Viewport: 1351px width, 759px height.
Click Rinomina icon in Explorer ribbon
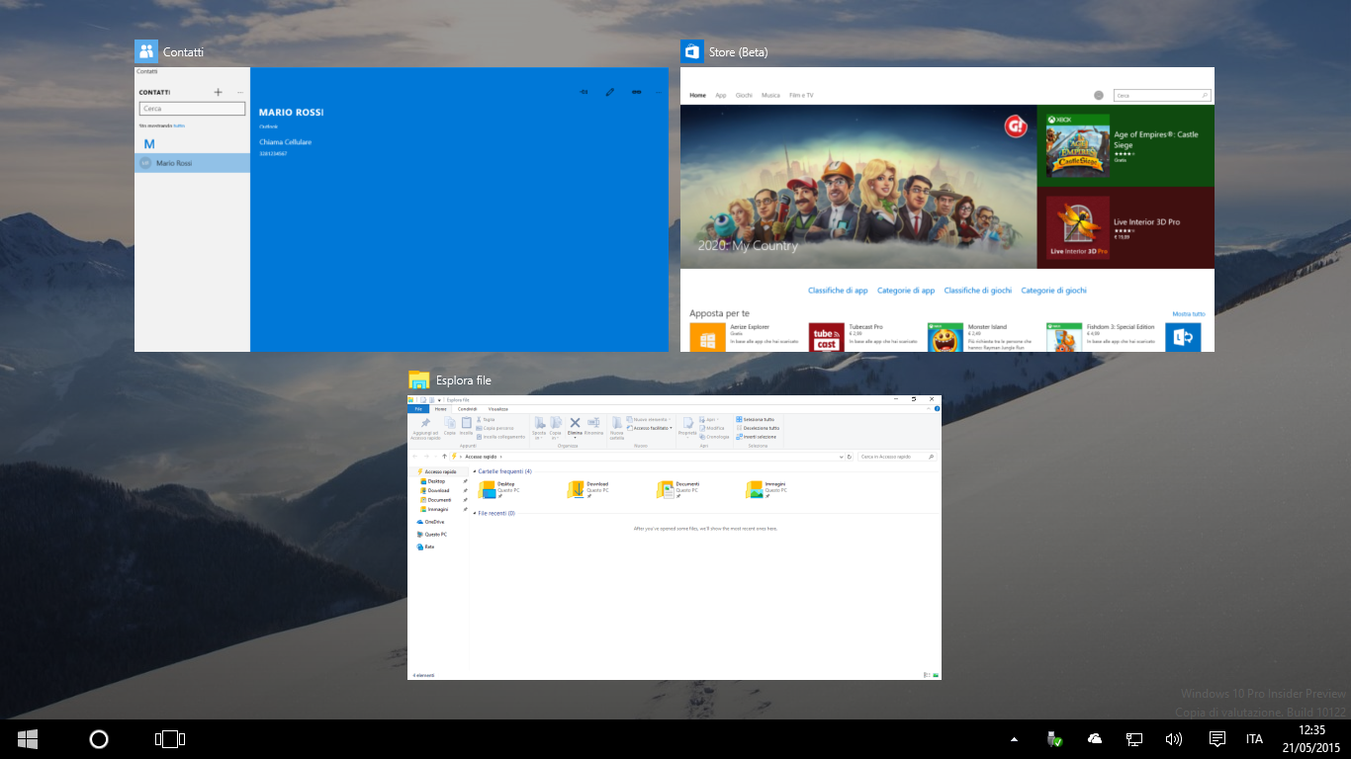[x=593, y=423]
